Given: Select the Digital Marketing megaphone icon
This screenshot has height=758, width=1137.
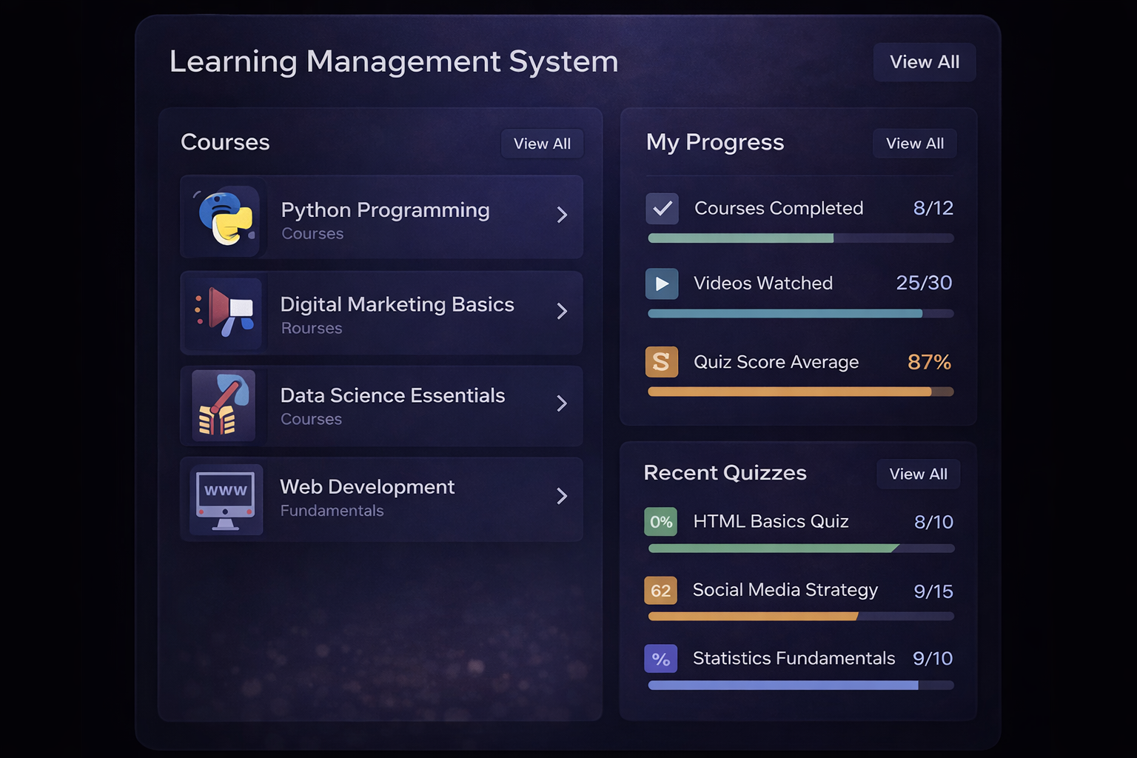Looking at the screenshot, I should (x=224, y=312).
